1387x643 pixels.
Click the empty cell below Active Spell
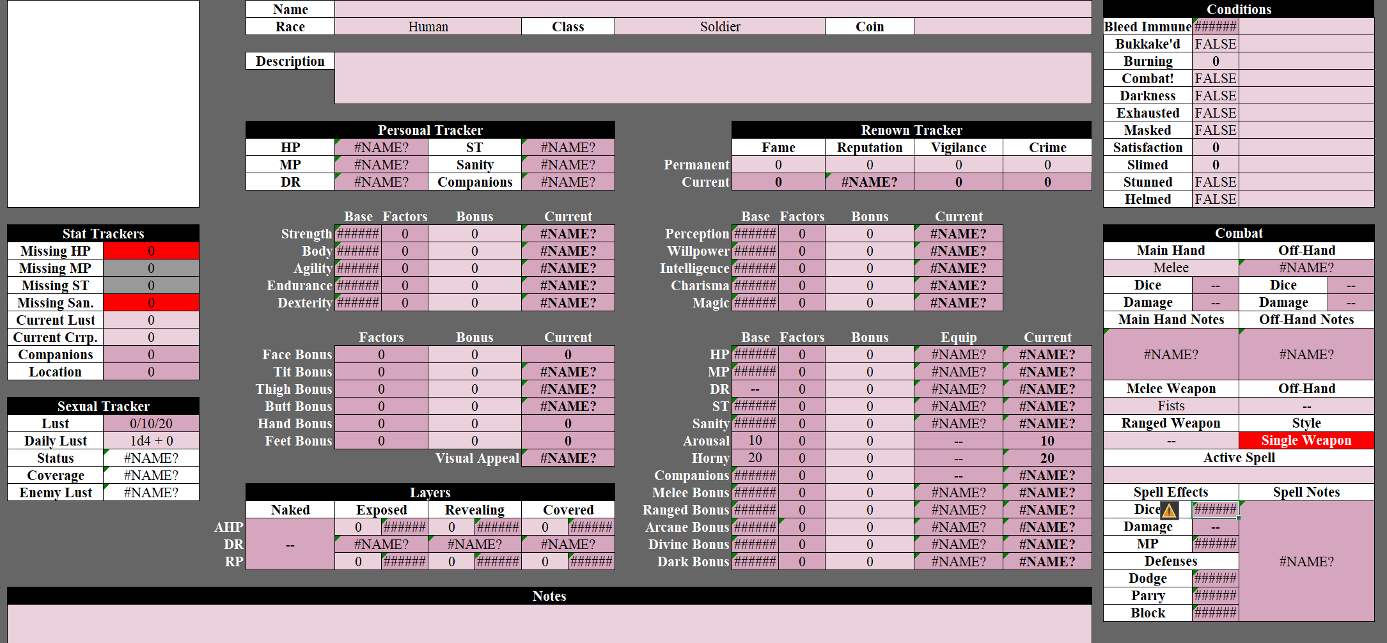pos(1239,474)
